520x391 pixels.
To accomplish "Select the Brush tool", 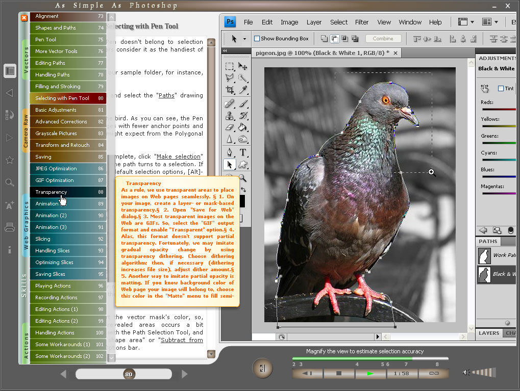I will (243, 102).
